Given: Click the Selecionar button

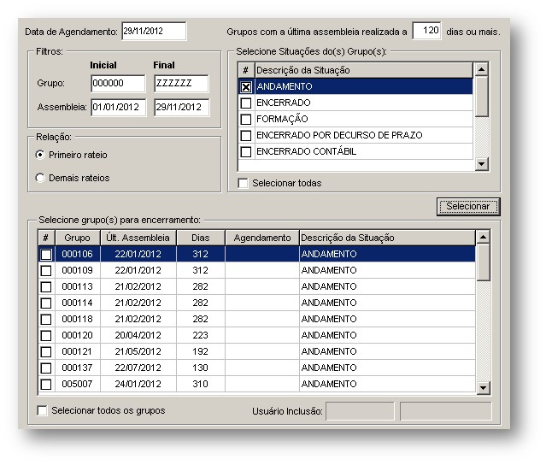Looking at the screenshot, I should [x=468, y=207].
